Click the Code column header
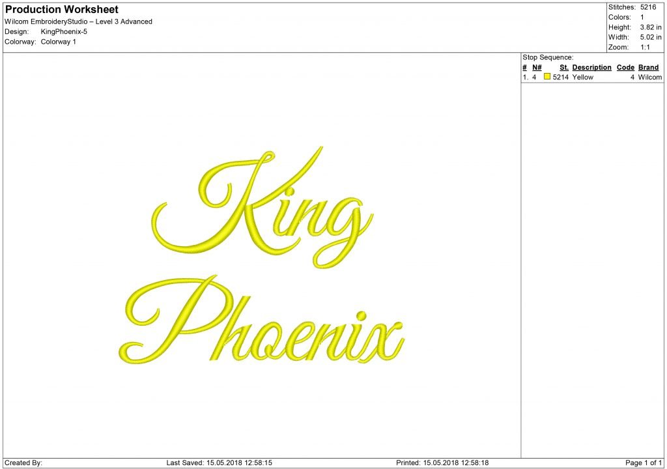Image resolution: width=667 pixels, height=469 pixels. (x=625, y=67)
